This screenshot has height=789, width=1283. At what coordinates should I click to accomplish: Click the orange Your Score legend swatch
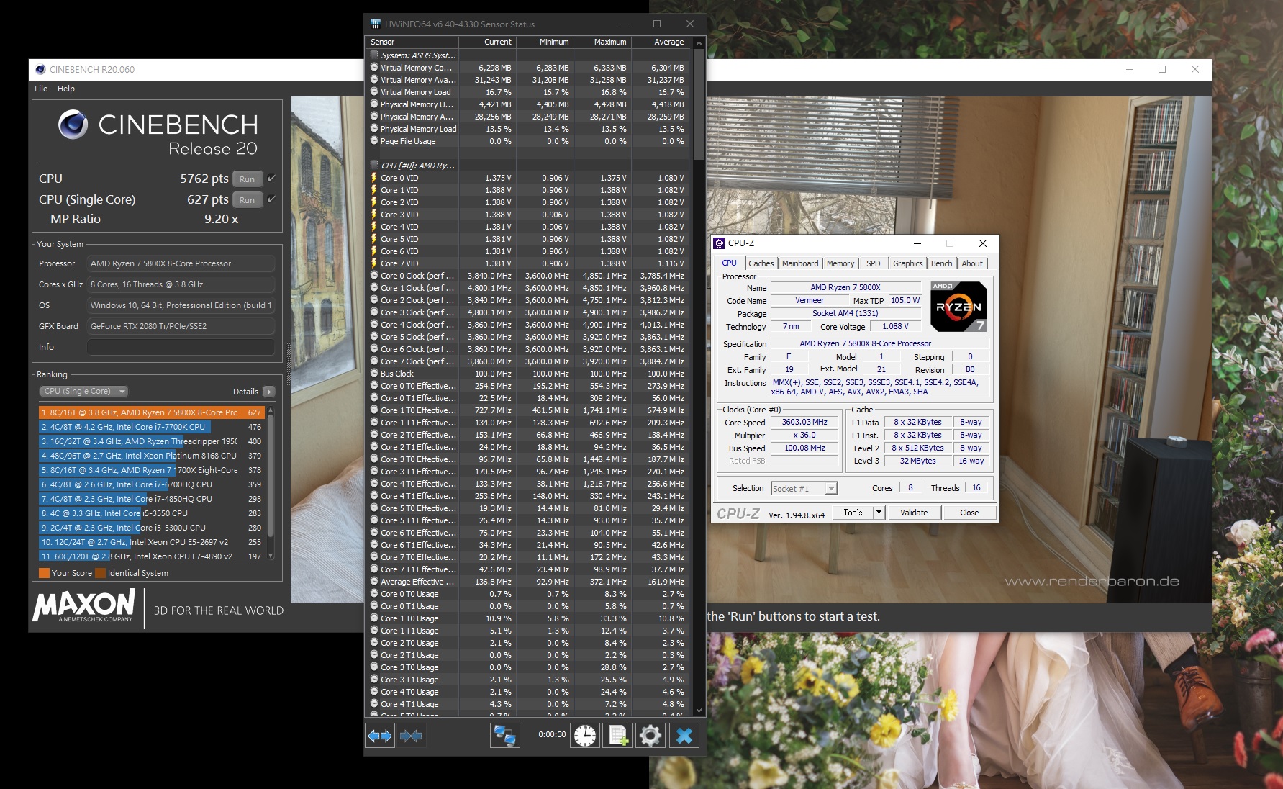tap(45, 573)
